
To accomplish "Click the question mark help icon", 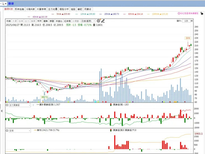I will coord(33,105).
